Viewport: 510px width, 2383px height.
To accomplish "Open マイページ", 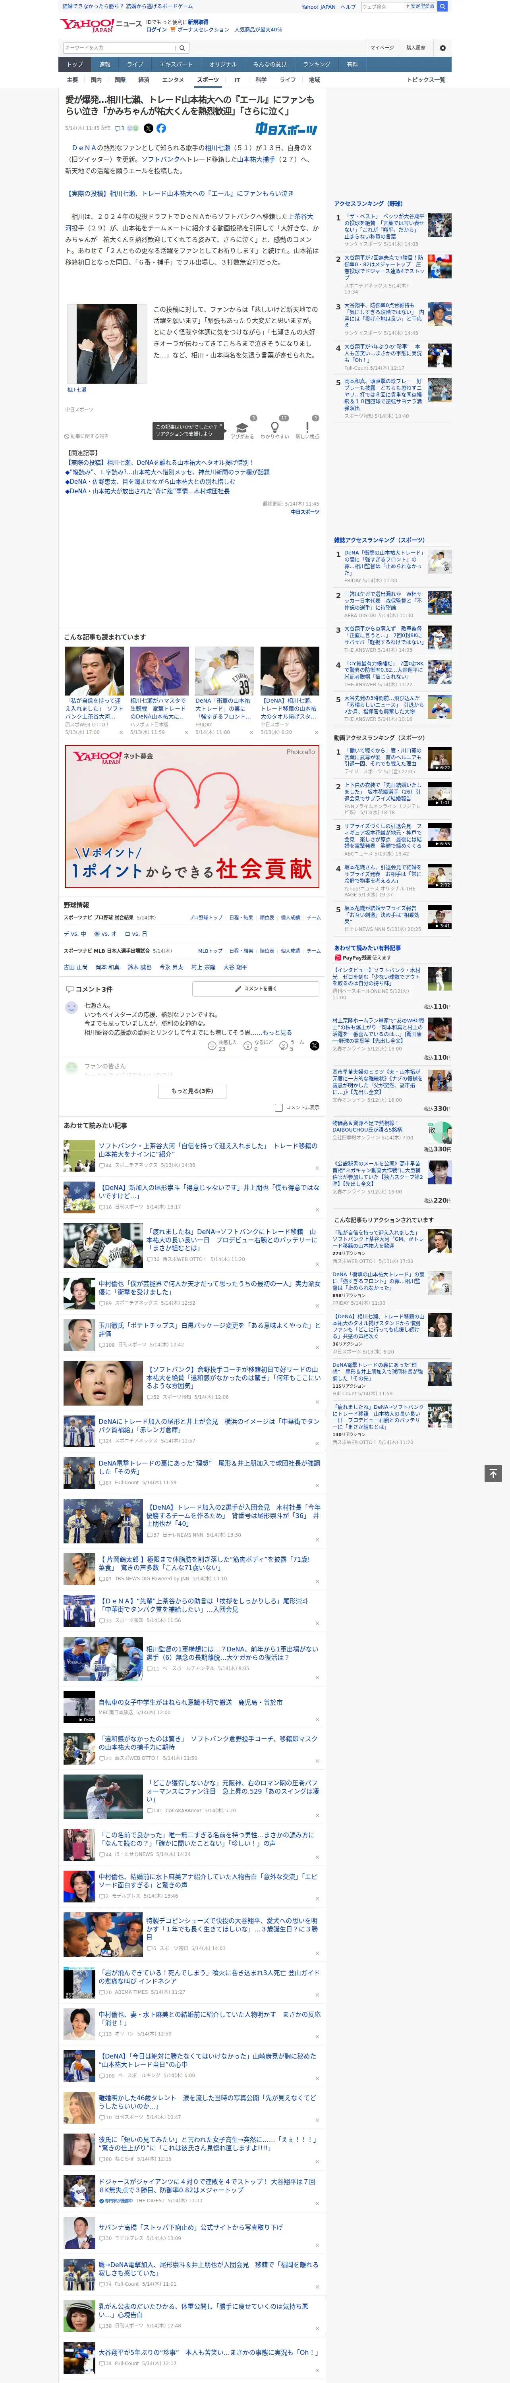I will pyautogui.click(x=381, y=48).
